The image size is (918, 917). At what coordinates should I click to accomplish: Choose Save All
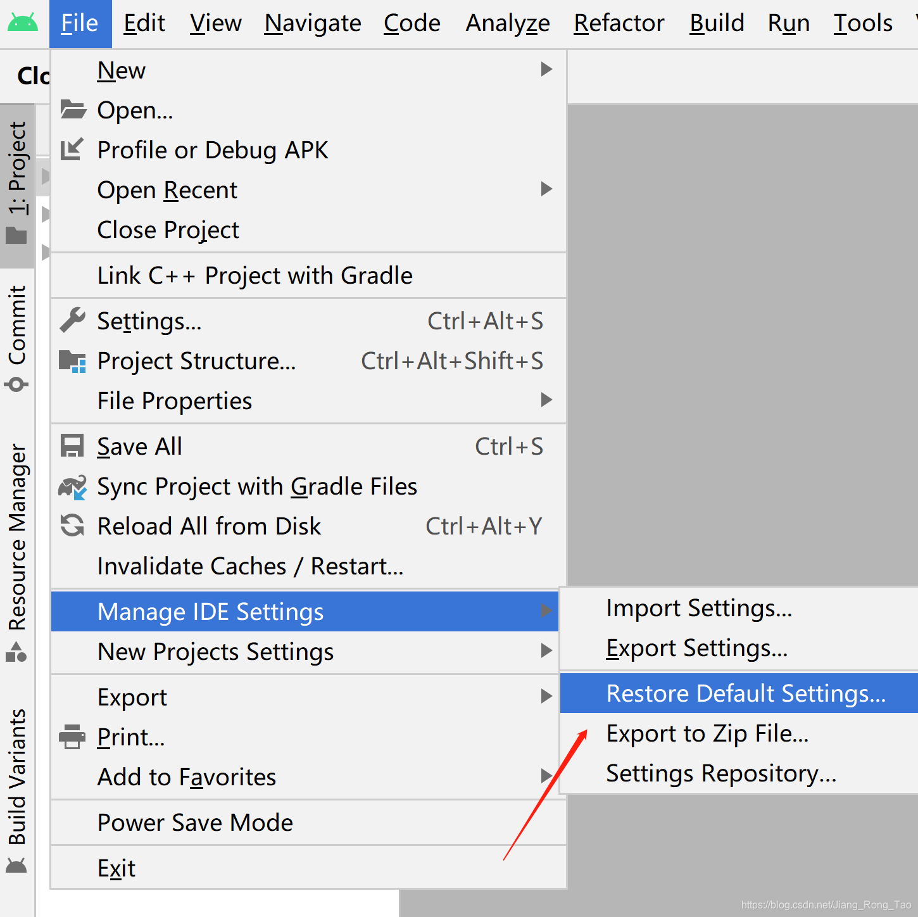[x=308, y=446]
